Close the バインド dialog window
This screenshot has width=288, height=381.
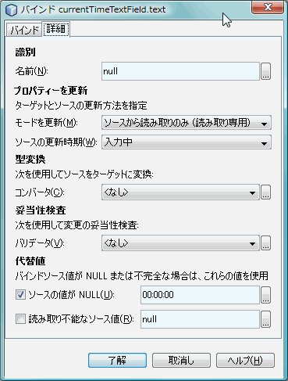pos(268,7)
